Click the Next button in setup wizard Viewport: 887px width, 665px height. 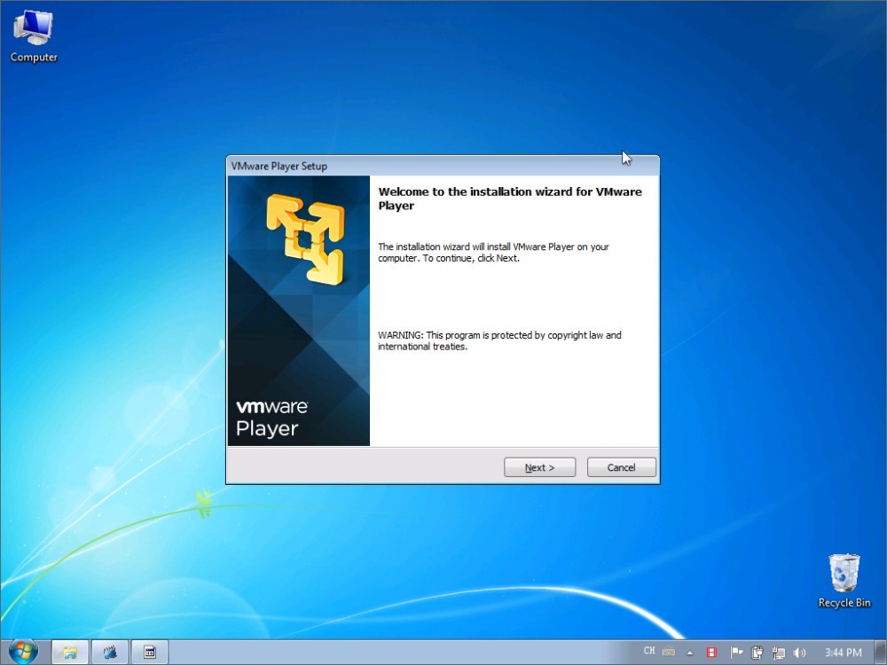[x=539, y=467]
